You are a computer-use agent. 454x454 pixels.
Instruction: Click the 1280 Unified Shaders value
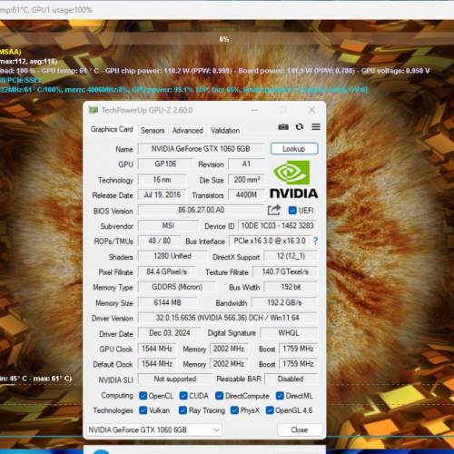click(x=173, y=256)
